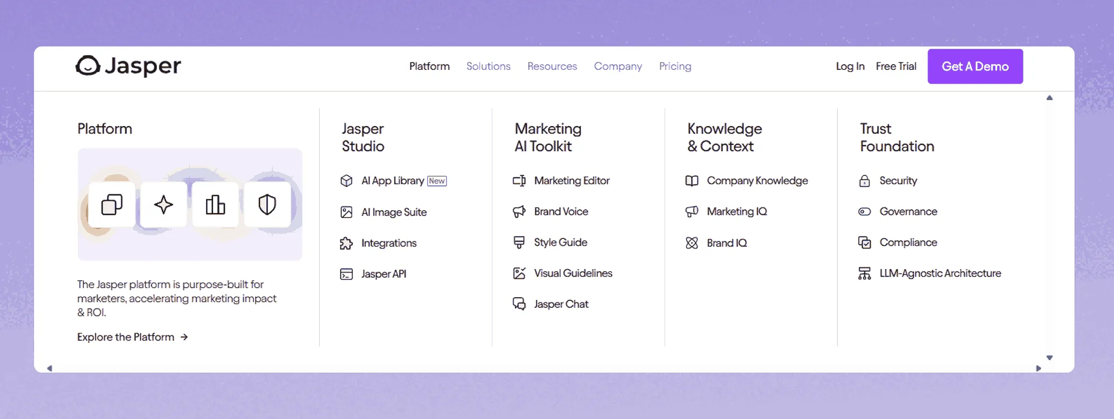Click the sparkle star platform tile

(163, 204)
